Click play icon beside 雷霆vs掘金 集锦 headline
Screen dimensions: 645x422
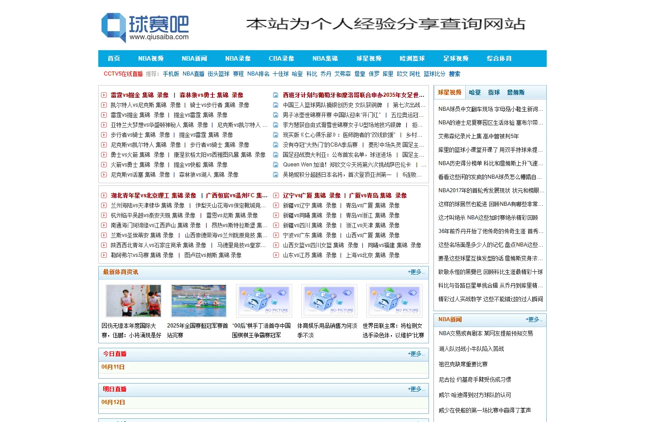[x=104, y=95]
